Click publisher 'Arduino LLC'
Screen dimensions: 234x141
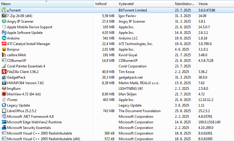click(128, 38)
